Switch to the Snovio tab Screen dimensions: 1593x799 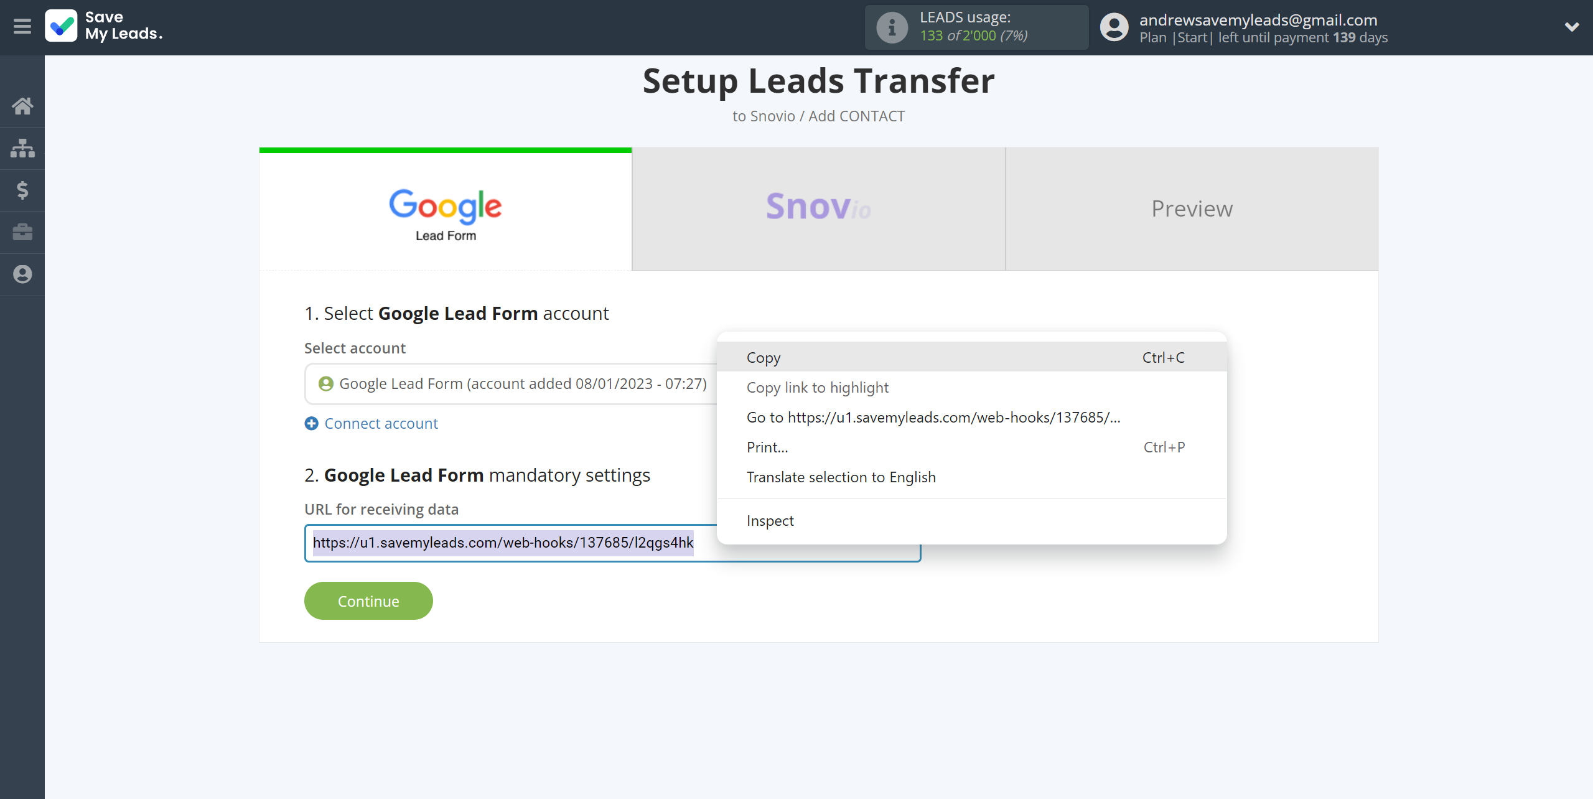click(818, 209)
